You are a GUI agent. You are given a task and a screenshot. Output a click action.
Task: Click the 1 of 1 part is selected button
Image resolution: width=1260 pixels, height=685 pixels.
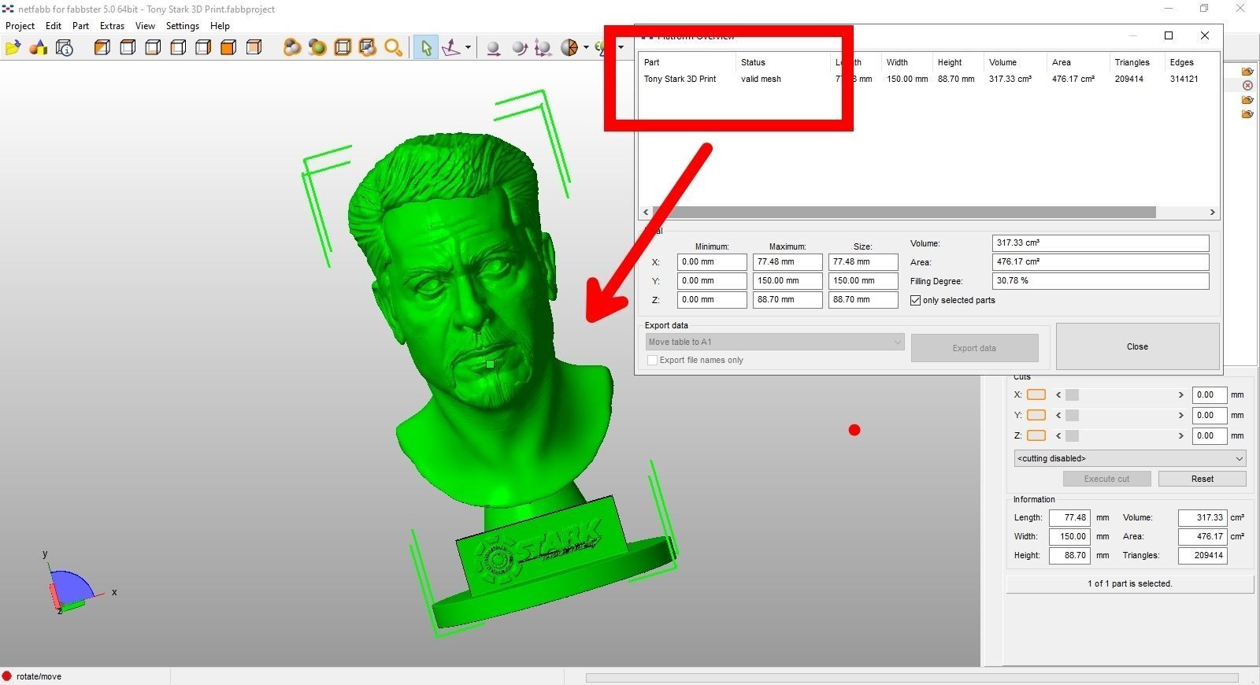coord(1130,583)
